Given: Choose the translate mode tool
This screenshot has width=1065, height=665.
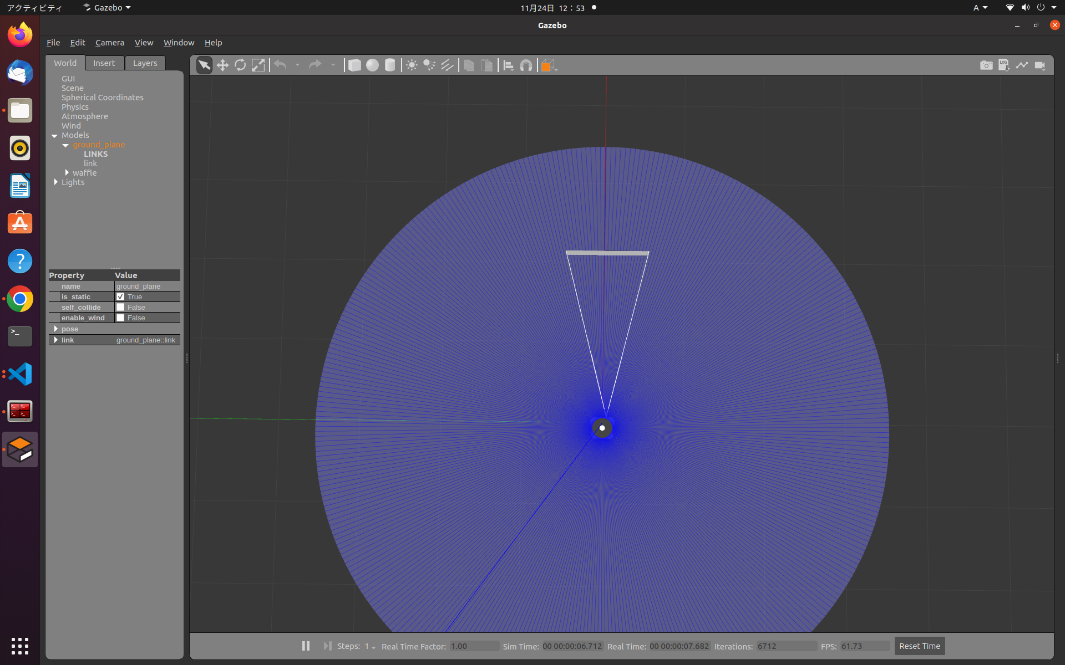Looking at the screenshot, I should click(x=222, y=65).
